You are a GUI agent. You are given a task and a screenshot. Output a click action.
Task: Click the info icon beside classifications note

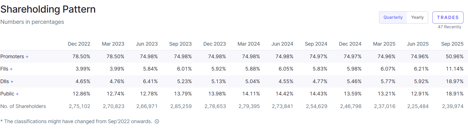tap(157, 121)
